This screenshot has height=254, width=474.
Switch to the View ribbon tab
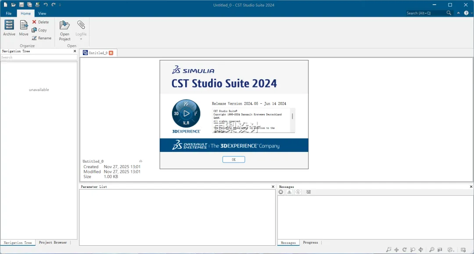(42, 13)
